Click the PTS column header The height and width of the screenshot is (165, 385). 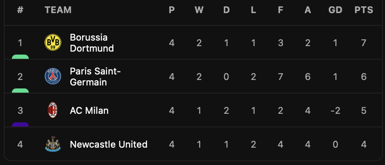point(364,10)
